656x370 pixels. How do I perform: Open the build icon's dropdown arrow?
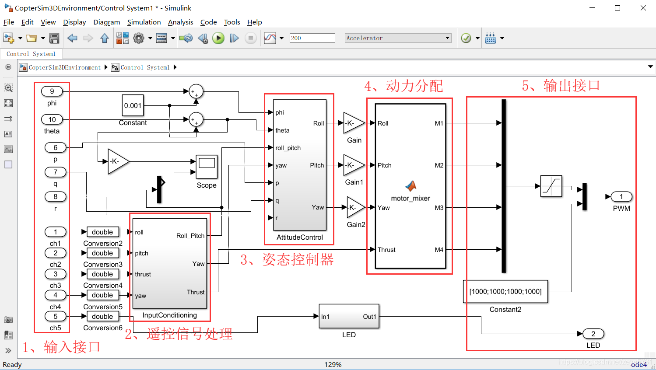tap(502, 38)
